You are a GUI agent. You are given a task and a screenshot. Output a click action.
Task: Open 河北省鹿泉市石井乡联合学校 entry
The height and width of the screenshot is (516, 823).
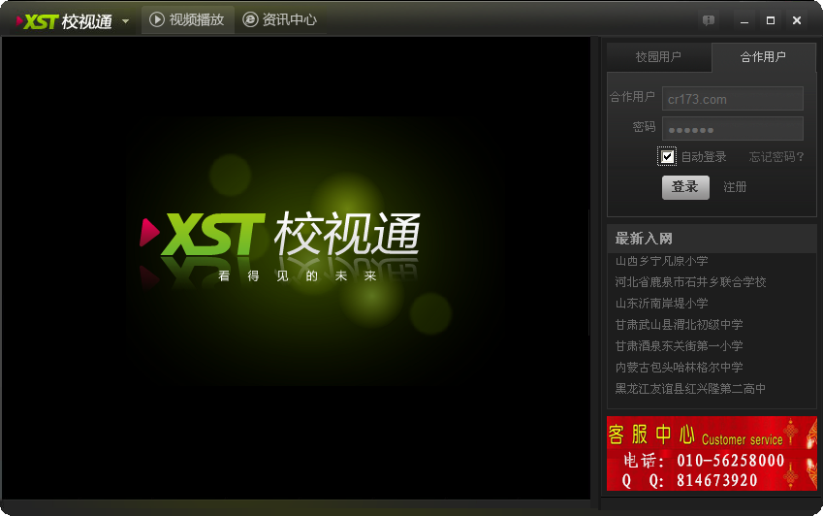(691, 282)
